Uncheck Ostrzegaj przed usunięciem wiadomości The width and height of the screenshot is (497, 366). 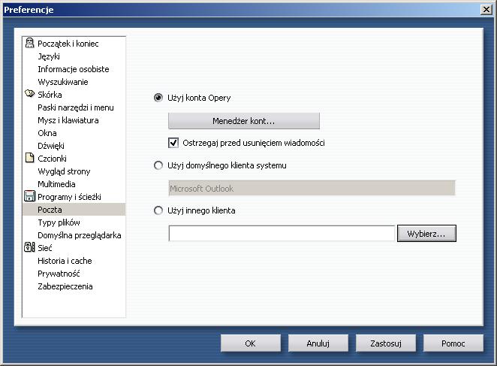(173, 142)
